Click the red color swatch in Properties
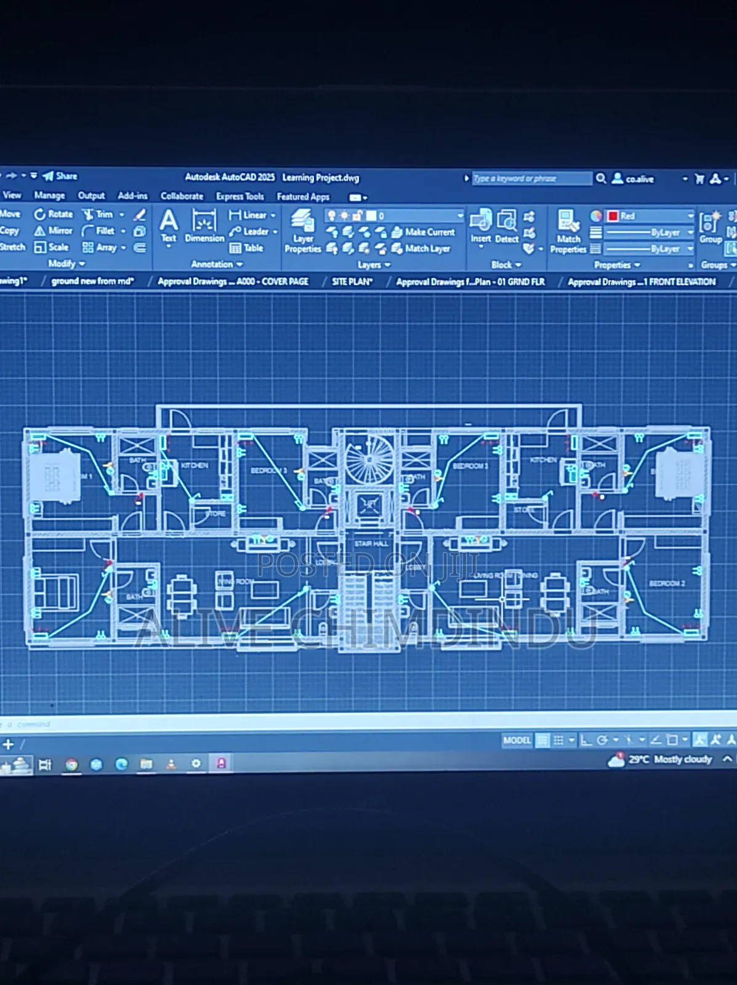This screenshot has width=737, height=985. point(613,216)
